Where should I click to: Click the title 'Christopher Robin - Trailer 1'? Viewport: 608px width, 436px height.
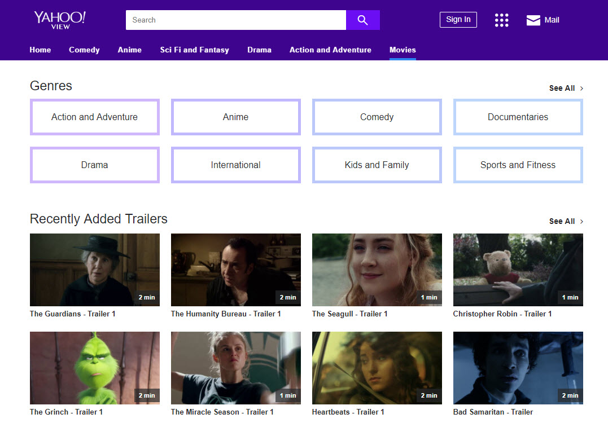502,314
